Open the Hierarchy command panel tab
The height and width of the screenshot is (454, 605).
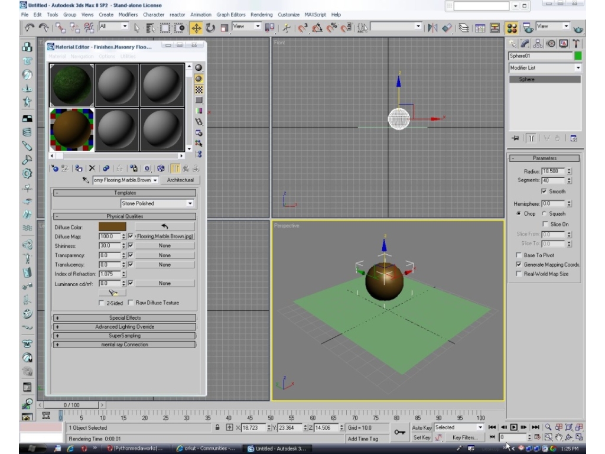click(538, 44)
